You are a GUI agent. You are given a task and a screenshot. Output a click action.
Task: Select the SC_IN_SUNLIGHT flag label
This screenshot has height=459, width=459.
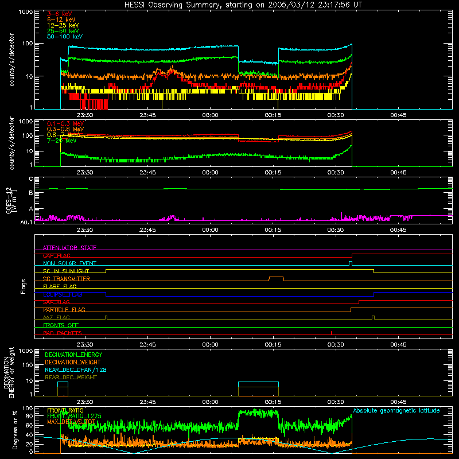(66, 271)
